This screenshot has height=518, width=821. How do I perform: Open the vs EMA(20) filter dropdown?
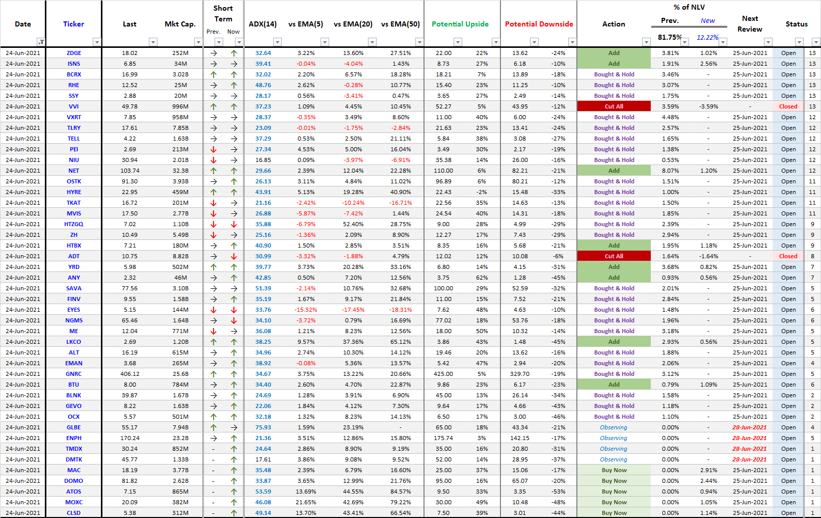coord(372,42)
